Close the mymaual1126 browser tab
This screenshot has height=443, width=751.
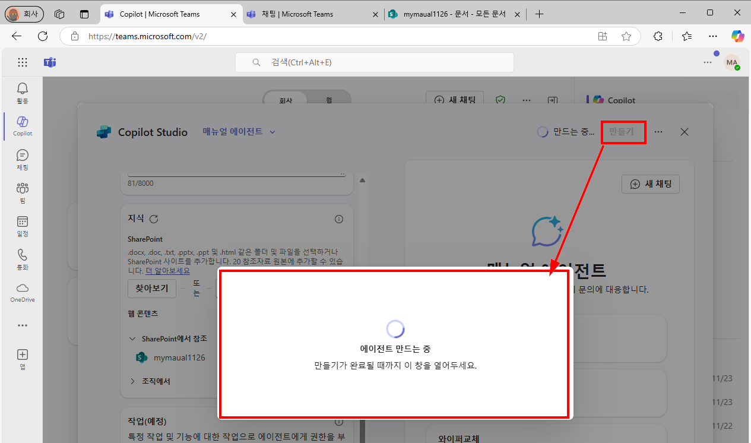[x=517, y=14]
